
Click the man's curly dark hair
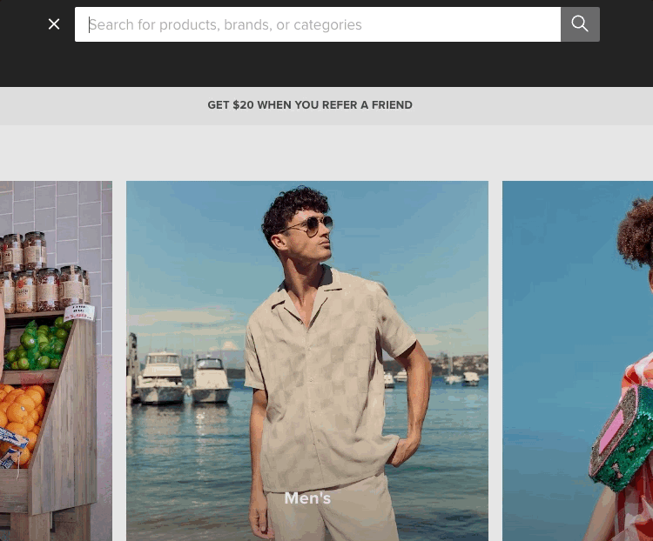(296, 204)
